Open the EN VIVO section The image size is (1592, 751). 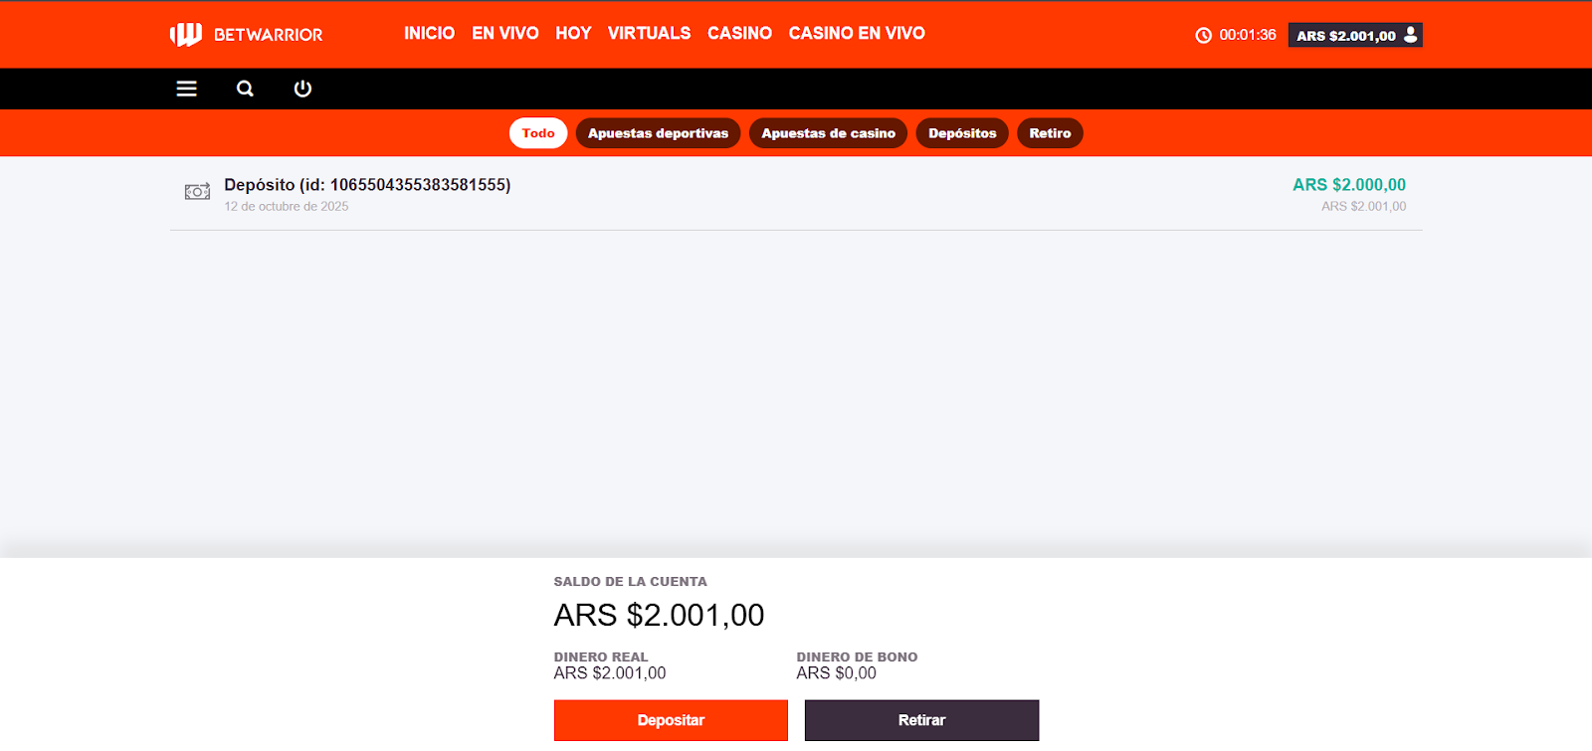coord(504,34)
